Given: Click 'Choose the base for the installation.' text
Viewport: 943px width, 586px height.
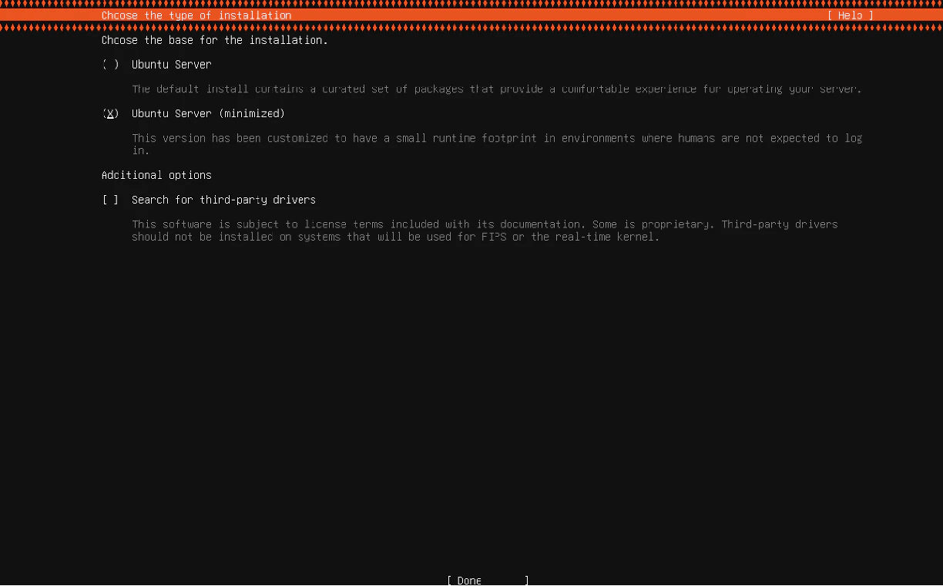Looking at the screenshot, I should tap(215, 40).
